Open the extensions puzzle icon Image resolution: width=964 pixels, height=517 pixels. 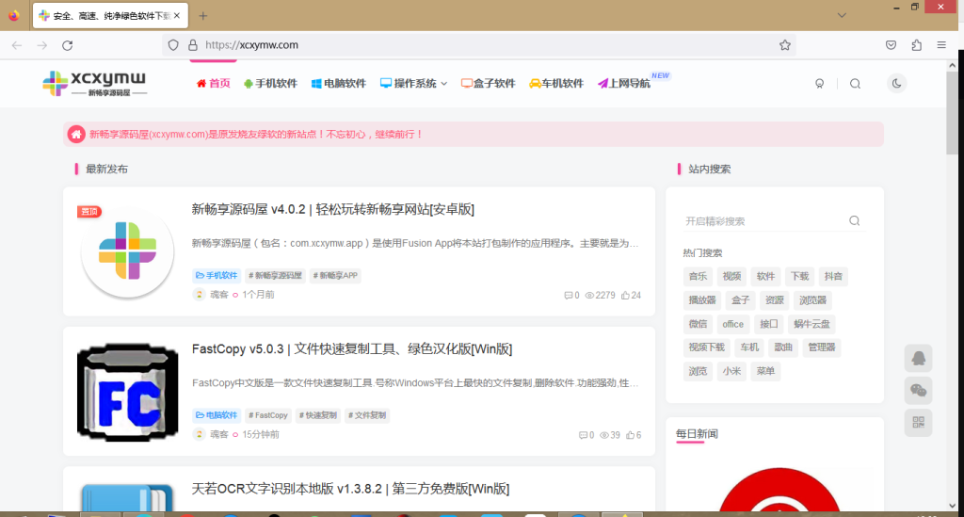[x=917, y=45]
